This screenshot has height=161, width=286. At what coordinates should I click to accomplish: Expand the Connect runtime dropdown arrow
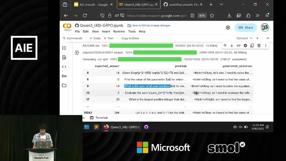[257, 38]
